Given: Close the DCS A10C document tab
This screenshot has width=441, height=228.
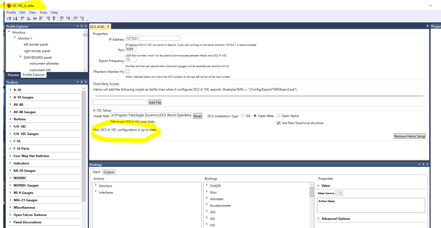Looking at the screenshot, I should (108, 26).
